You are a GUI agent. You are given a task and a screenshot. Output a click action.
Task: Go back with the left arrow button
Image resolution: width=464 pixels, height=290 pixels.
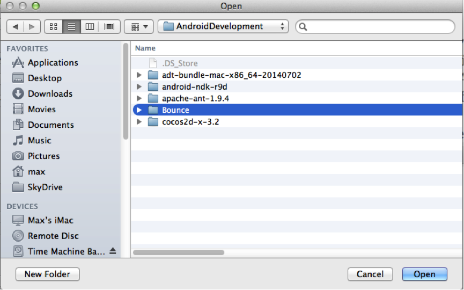[x=16, y=27]
